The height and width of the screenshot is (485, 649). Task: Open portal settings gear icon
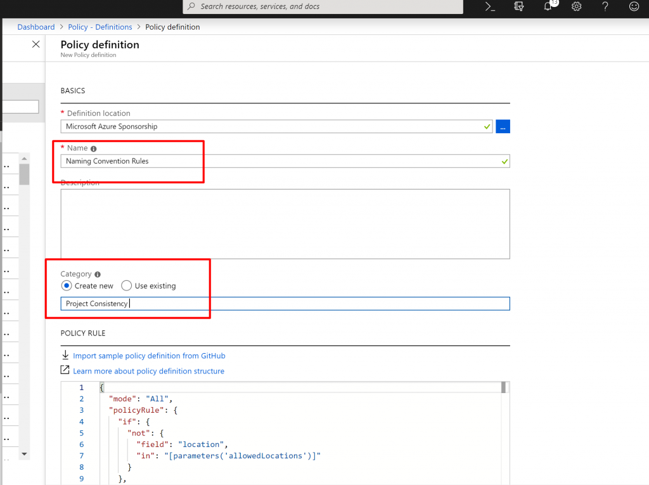coord(576,6)
